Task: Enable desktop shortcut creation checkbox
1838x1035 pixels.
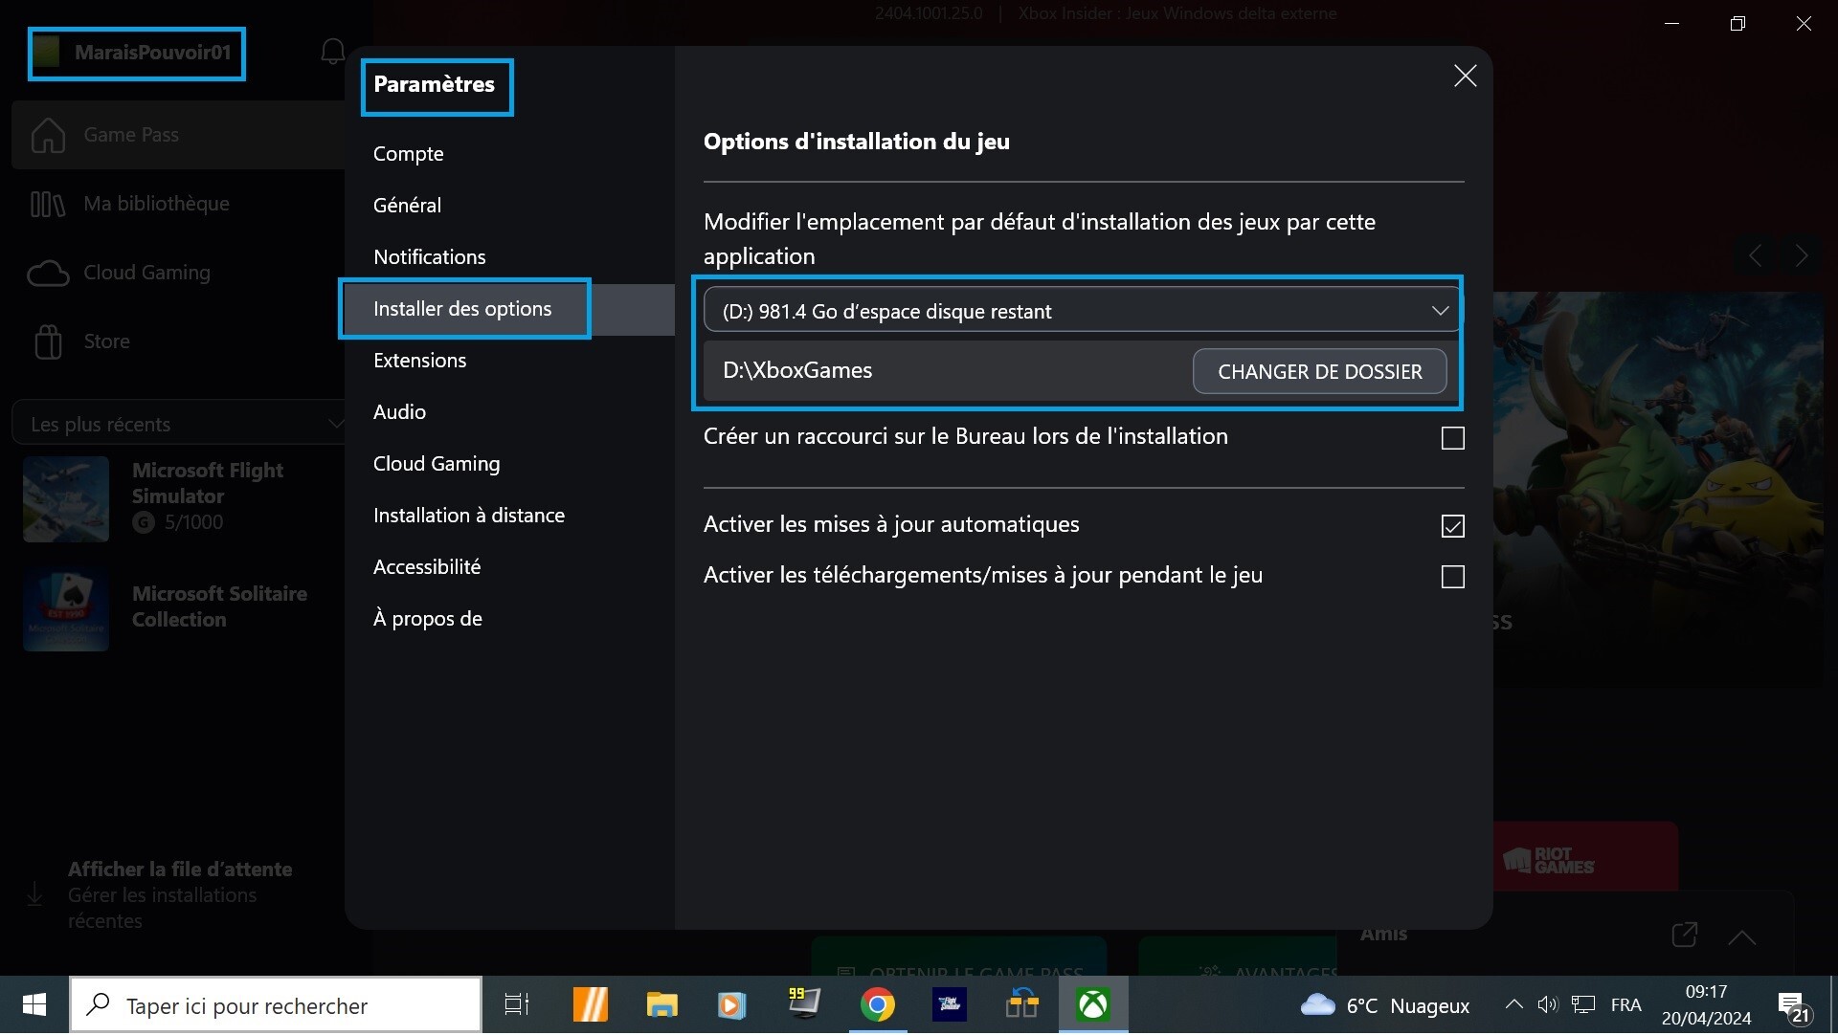Action: [1452, 438]
